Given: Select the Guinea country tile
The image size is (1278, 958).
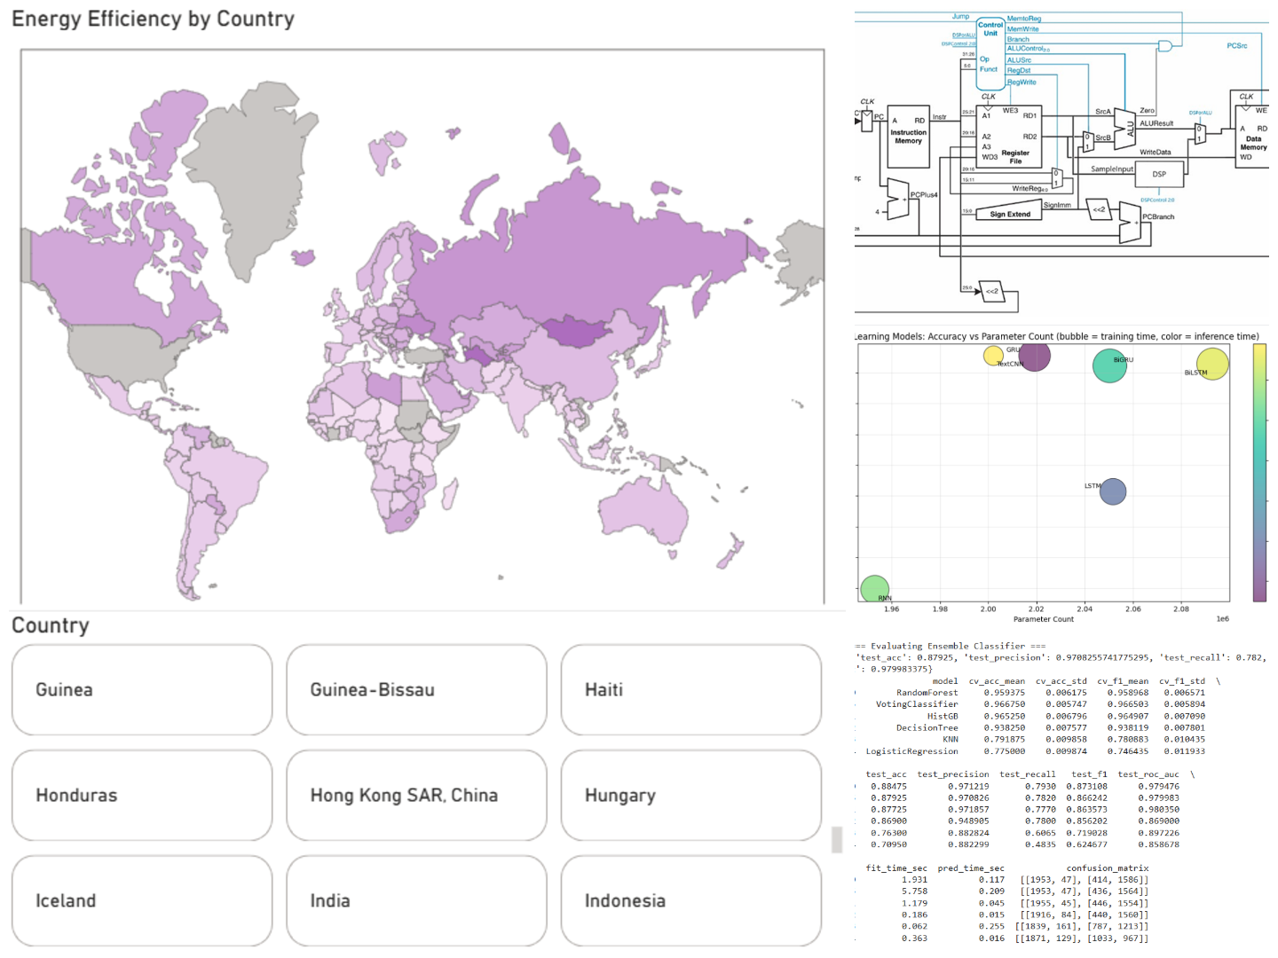Looking at the screenshot, I should point(142,690).
